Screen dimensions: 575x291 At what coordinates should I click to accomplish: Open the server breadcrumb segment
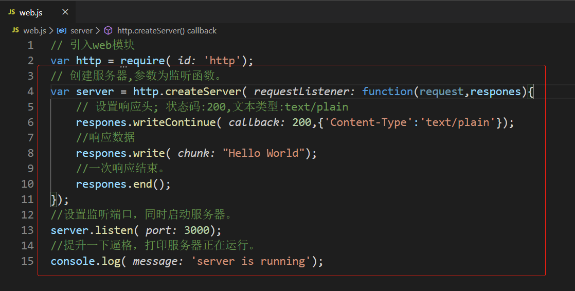[81, 31]
